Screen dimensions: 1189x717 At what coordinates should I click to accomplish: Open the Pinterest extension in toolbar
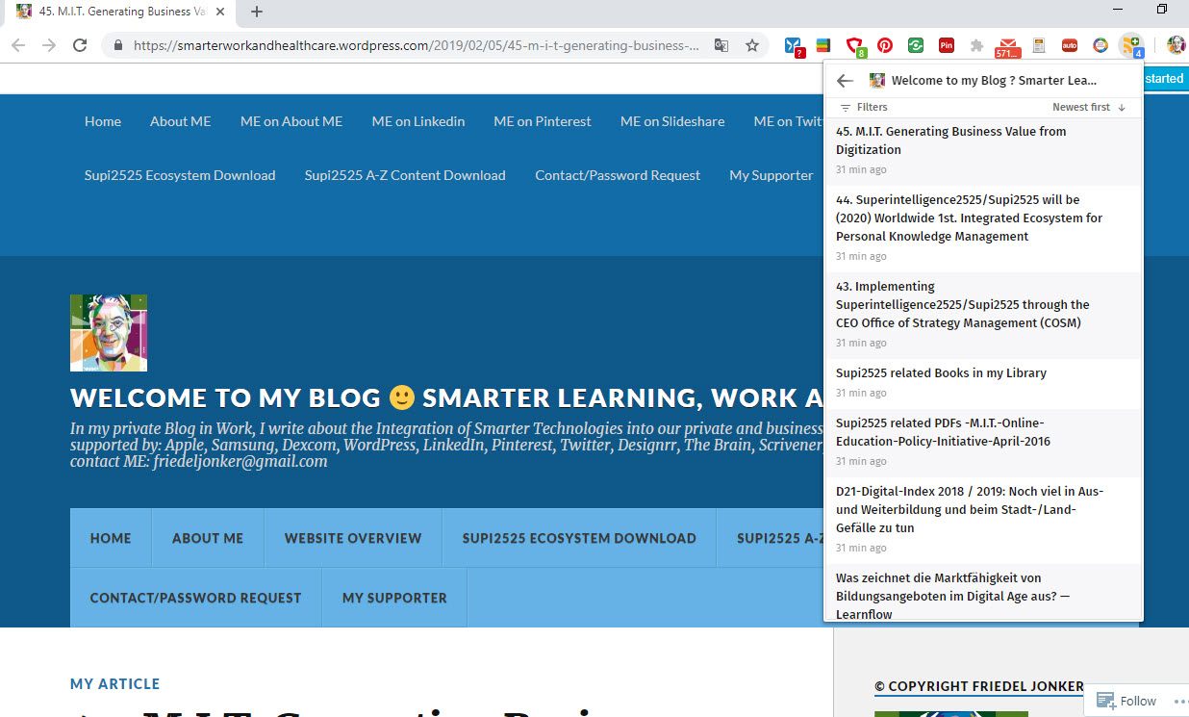tap(884, 45)
